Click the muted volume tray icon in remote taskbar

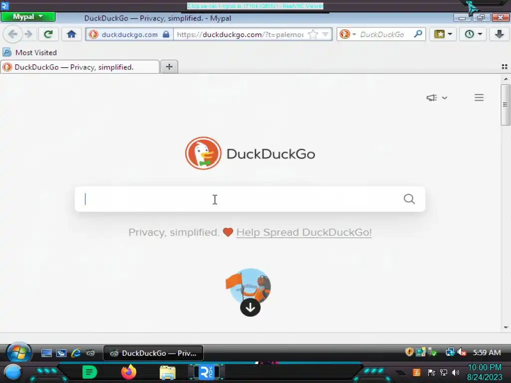point(462,352)
